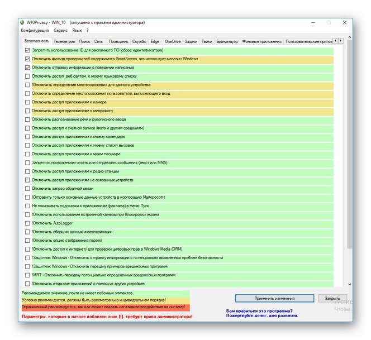Switch to the Задачи tab
Image resolution: width=371 pixels, height=340 pixels.
(x=191, y=41)
